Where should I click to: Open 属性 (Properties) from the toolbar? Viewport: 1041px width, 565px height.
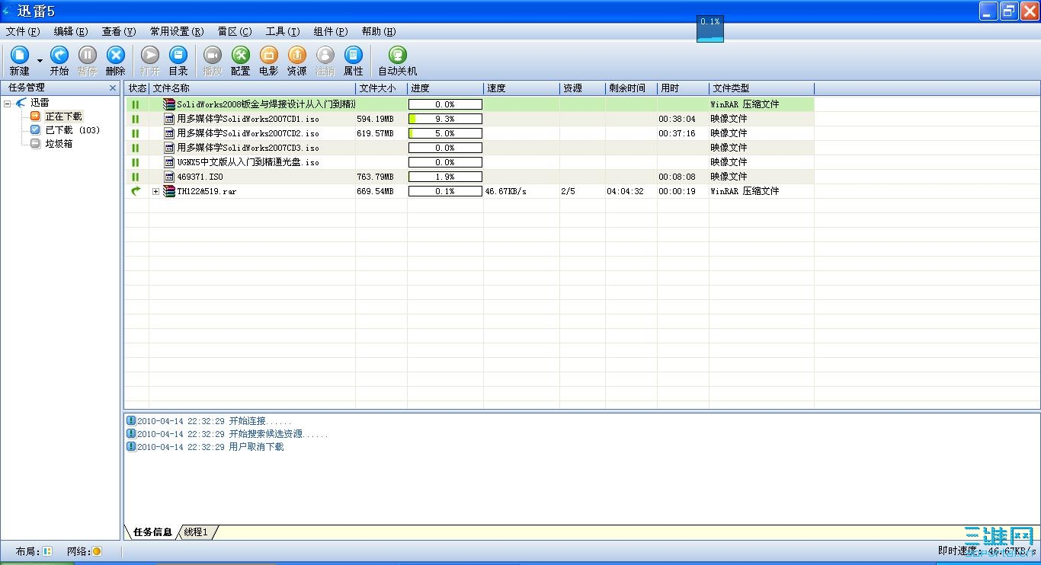354,55
